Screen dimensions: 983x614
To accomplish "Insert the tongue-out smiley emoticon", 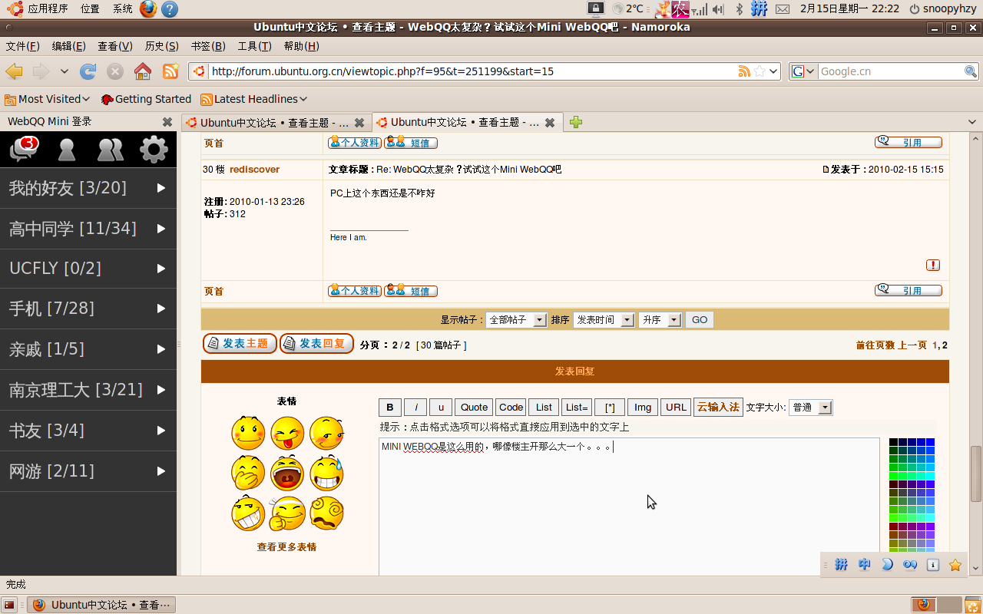I will click(287, 433).
